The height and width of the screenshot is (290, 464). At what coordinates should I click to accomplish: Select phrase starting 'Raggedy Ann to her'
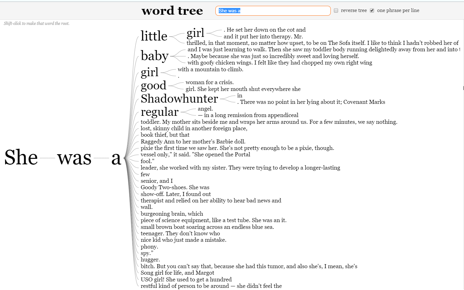(193, 142)
